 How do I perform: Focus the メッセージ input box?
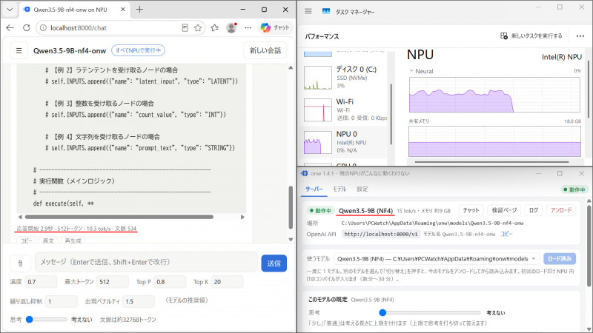[146, 262]
